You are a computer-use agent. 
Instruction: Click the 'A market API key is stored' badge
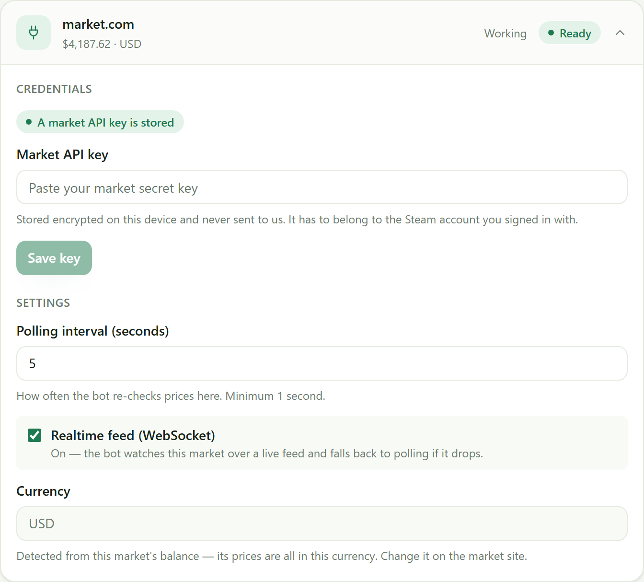point(100,122)
